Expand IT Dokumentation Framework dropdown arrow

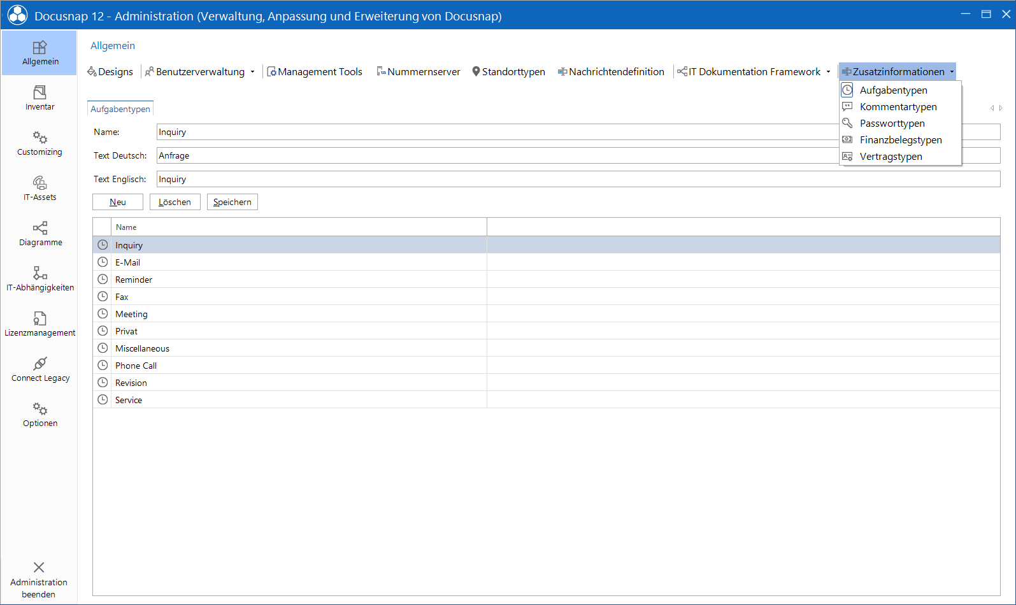pos(828,72)
